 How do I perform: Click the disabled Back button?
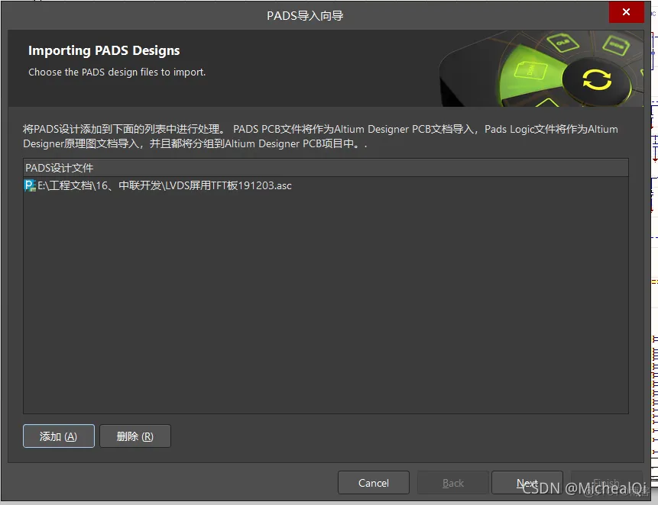[x=452, y=483]
